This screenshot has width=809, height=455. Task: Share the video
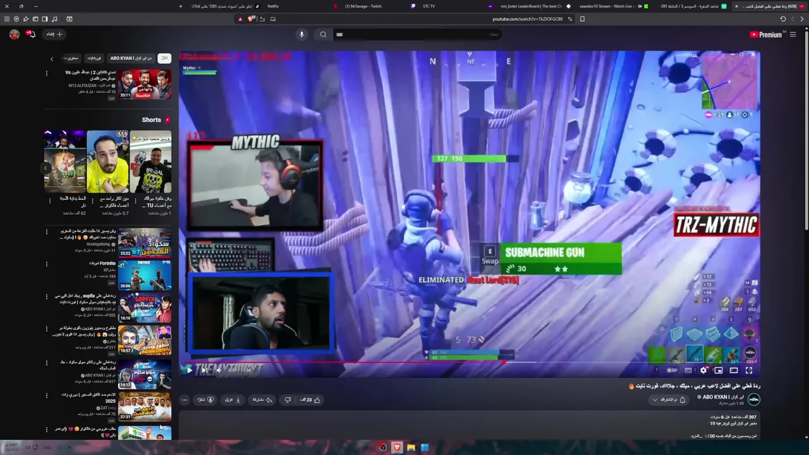click(262, 400)
